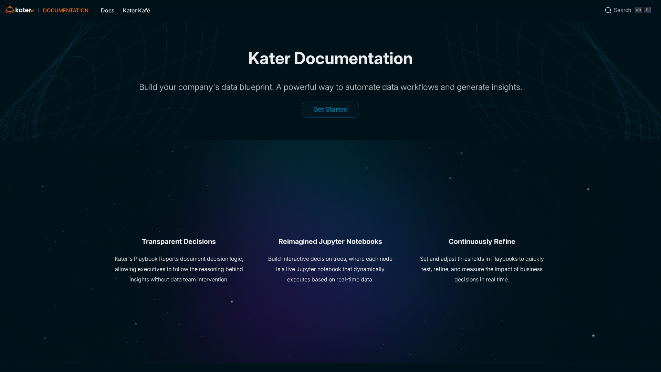Open the Kater Kafé navigation item
This screenshot has width=661, height=372.
136,10
